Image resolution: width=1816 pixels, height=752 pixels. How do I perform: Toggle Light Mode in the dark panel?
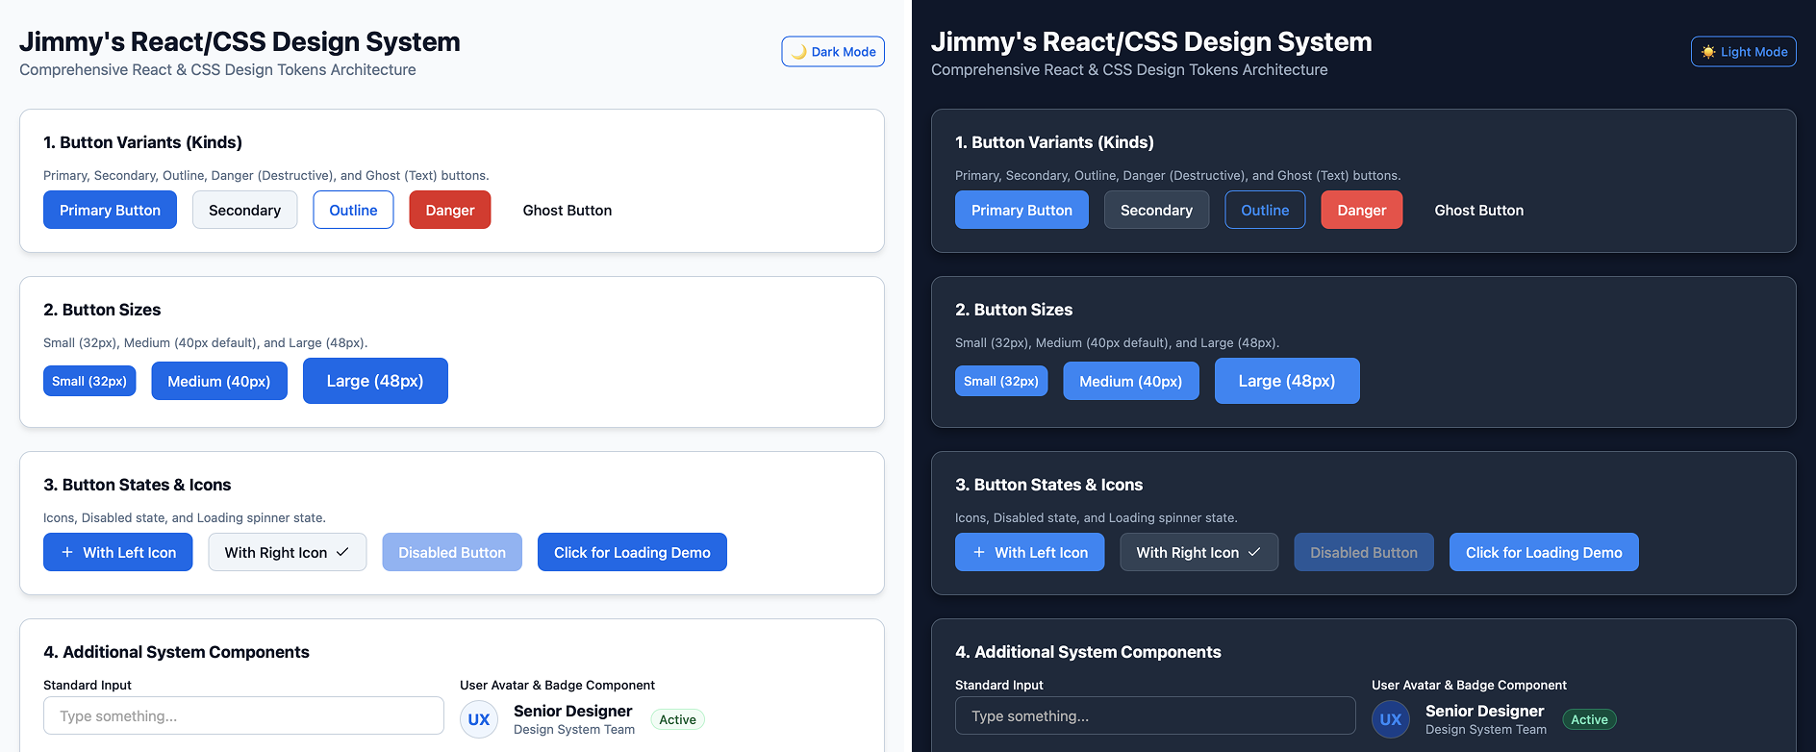point(1744,52)
